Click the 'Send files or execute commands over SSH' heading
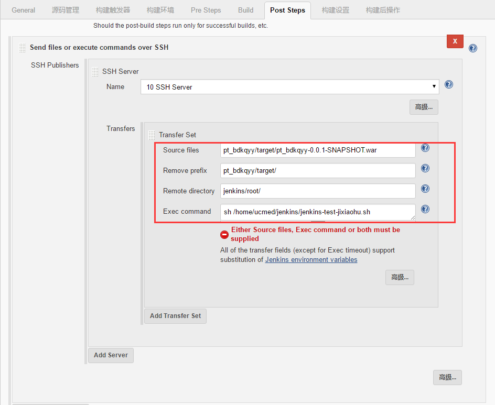This screenshot has width=495, height=405. [99, 47]
